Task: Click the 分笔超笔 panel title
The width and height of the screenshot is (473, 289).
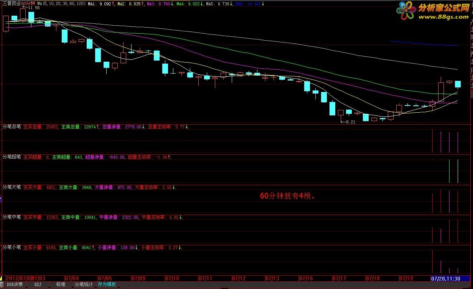Action: (x=12, y=157)
